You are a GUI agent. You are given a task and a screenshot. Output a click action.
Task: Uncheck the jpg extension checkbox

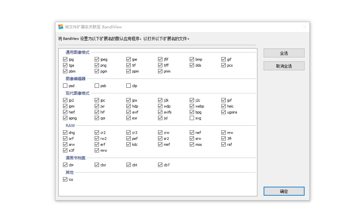65,59
